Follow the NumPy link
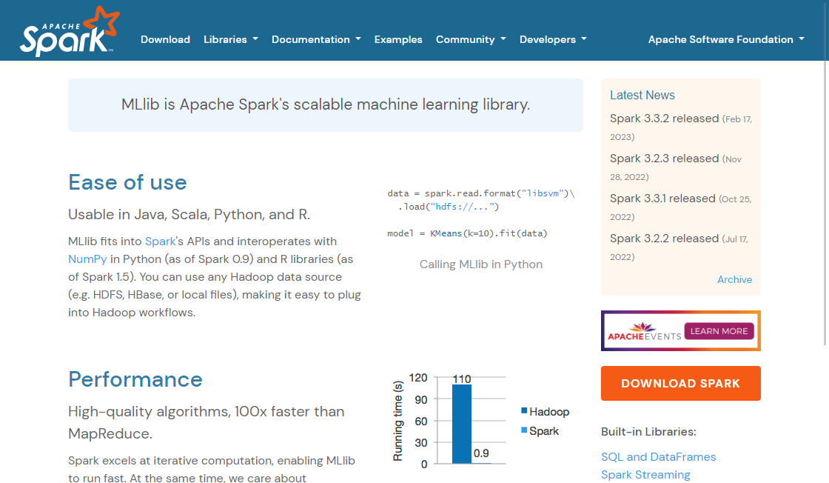 point(87,259)
